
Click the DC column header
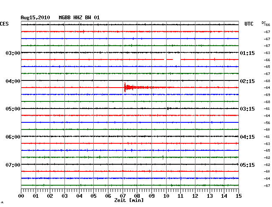tap(264, 23)
